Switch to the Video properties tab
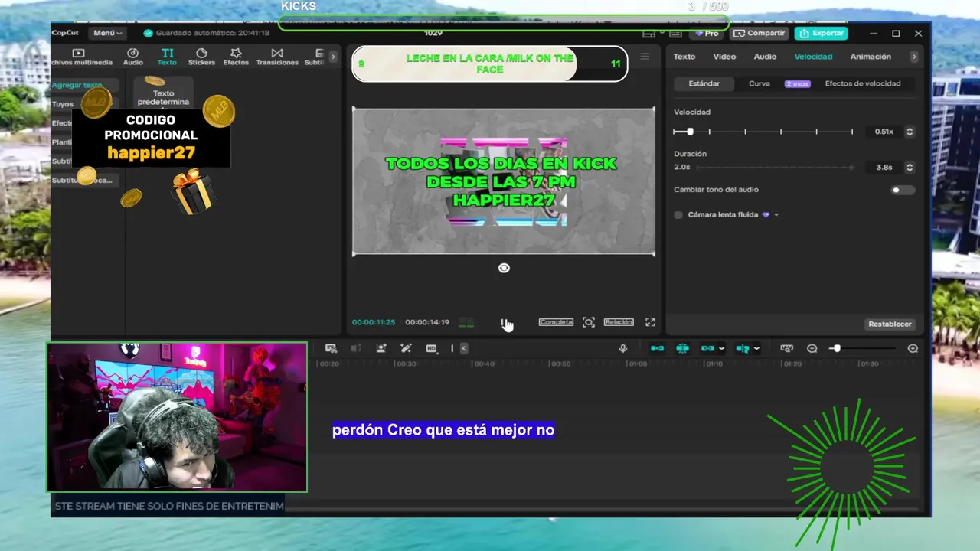This screenshot has width=980, height=551. [724, 57]
